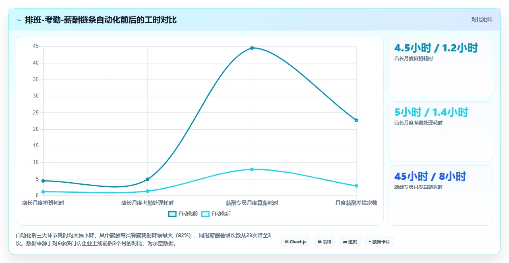Toggle the 自动化前 legend entry

coord(183,214)
